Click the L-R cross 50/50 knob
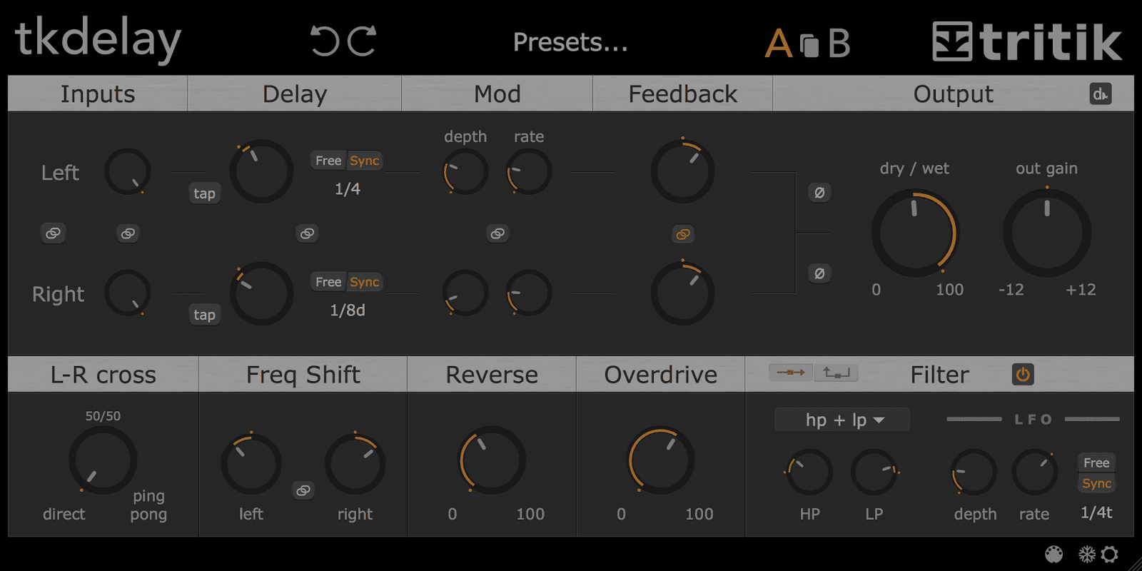1142x571 pixels. point(103,460)
